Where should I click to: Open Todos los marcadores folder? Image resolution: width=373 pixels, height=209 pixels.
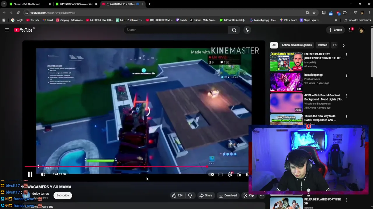tap(357, 20)
